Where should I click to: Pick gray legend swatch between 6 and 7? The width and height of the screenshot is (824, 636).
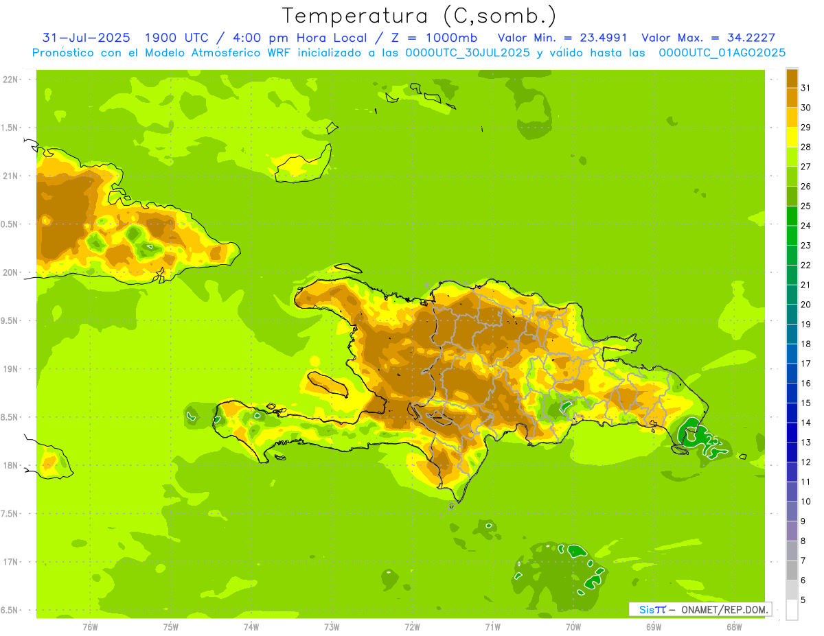pos(792,570)
